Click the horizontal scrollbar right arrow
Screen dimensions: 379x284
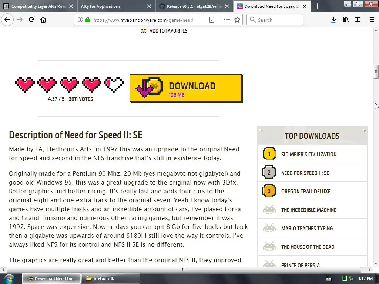(x=370, y=270)
